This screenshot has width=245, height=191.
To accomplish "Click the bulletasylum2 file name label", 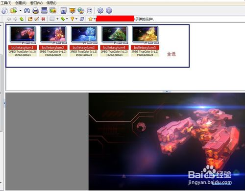I will pos(53,48).
